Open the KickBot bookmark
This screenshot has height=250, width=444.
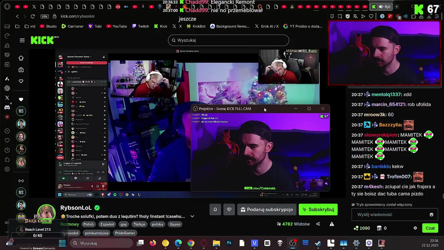tap(196, 26)
